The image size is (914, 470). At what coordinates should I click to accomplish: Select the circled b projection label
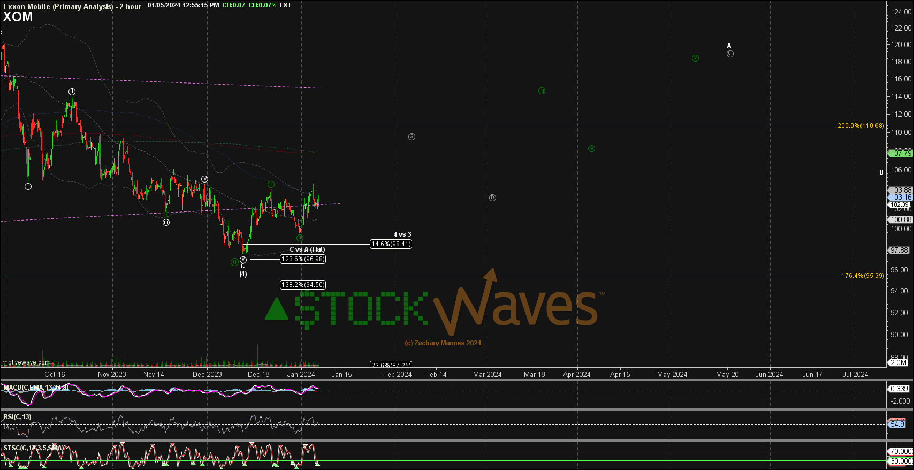492,198
